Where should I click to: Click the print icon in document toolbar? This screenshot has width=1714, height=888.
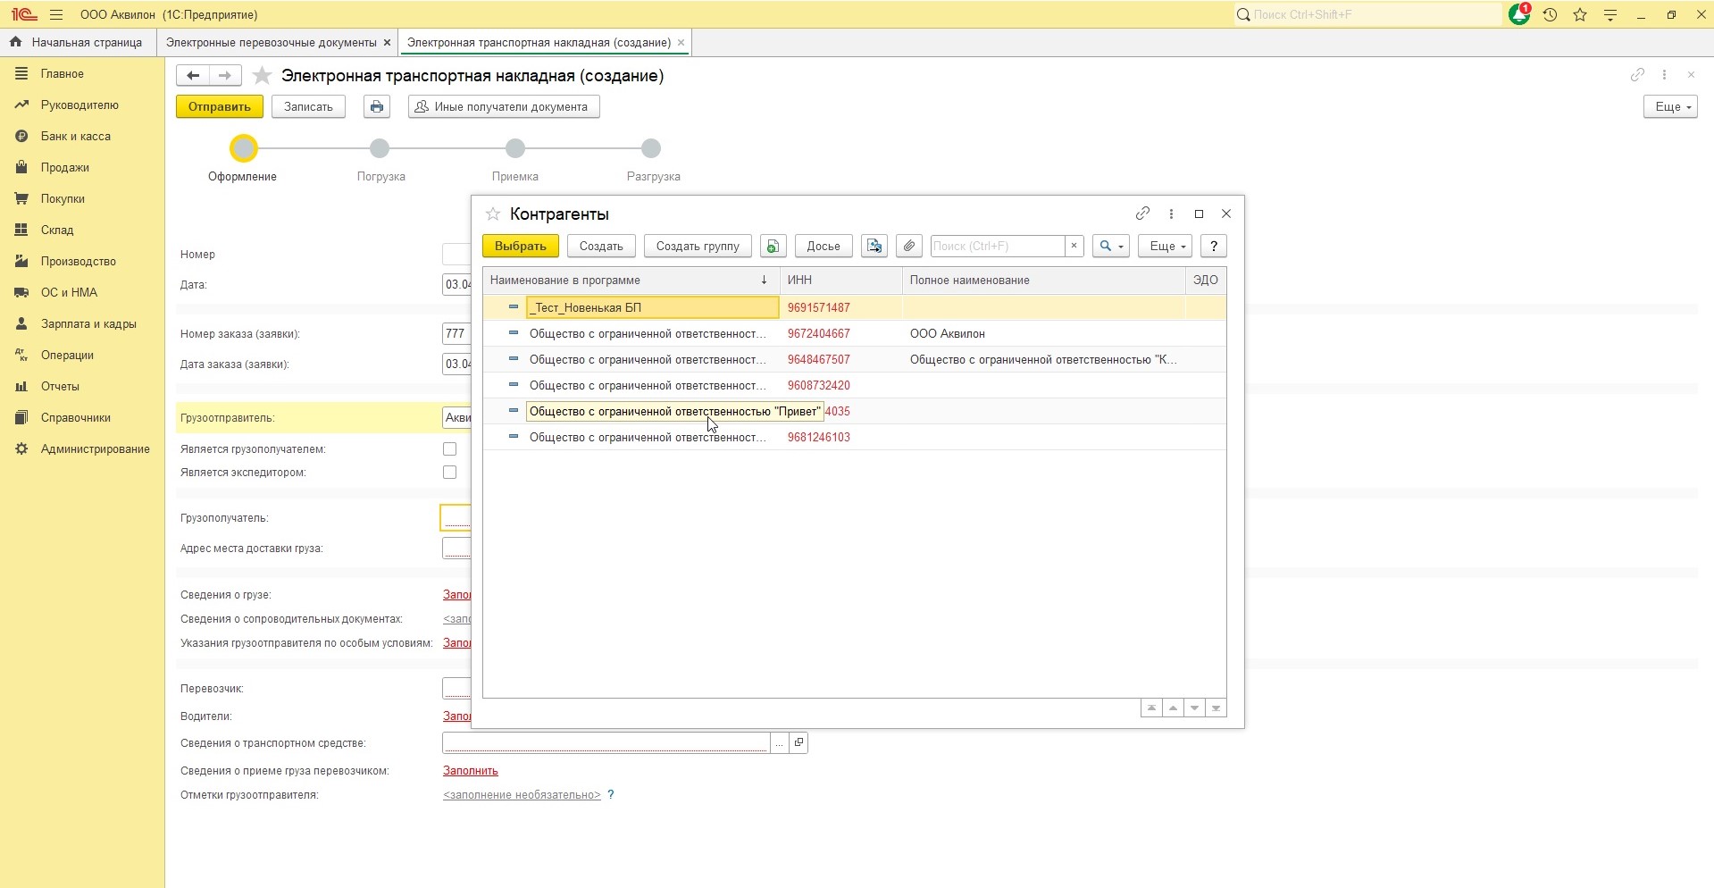click(377, 106)
